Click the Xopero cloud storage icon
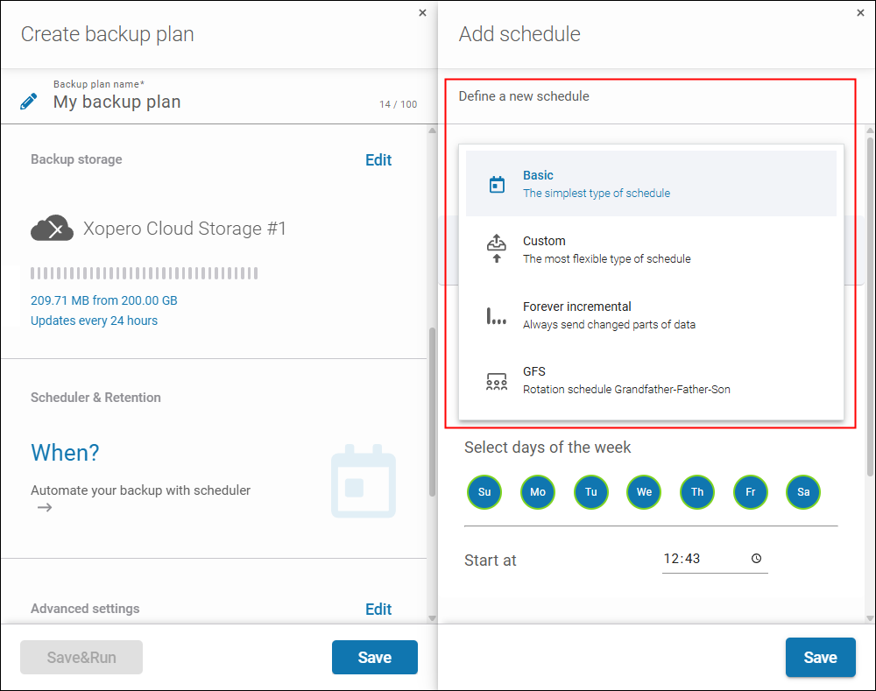The width and height of the screenshot is (876, 691). 52,228
